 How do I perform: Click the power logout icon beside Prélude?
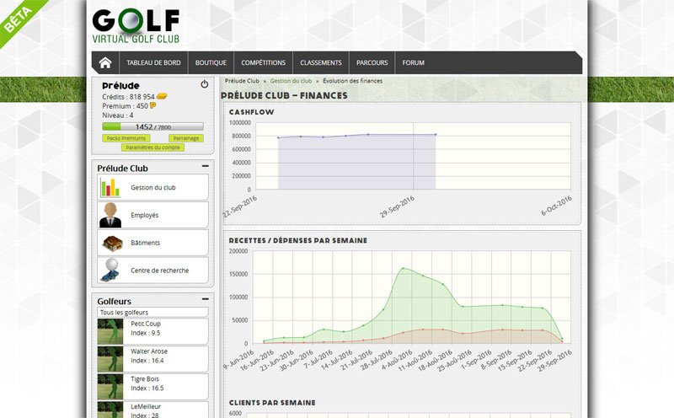(x=205, y=84)
